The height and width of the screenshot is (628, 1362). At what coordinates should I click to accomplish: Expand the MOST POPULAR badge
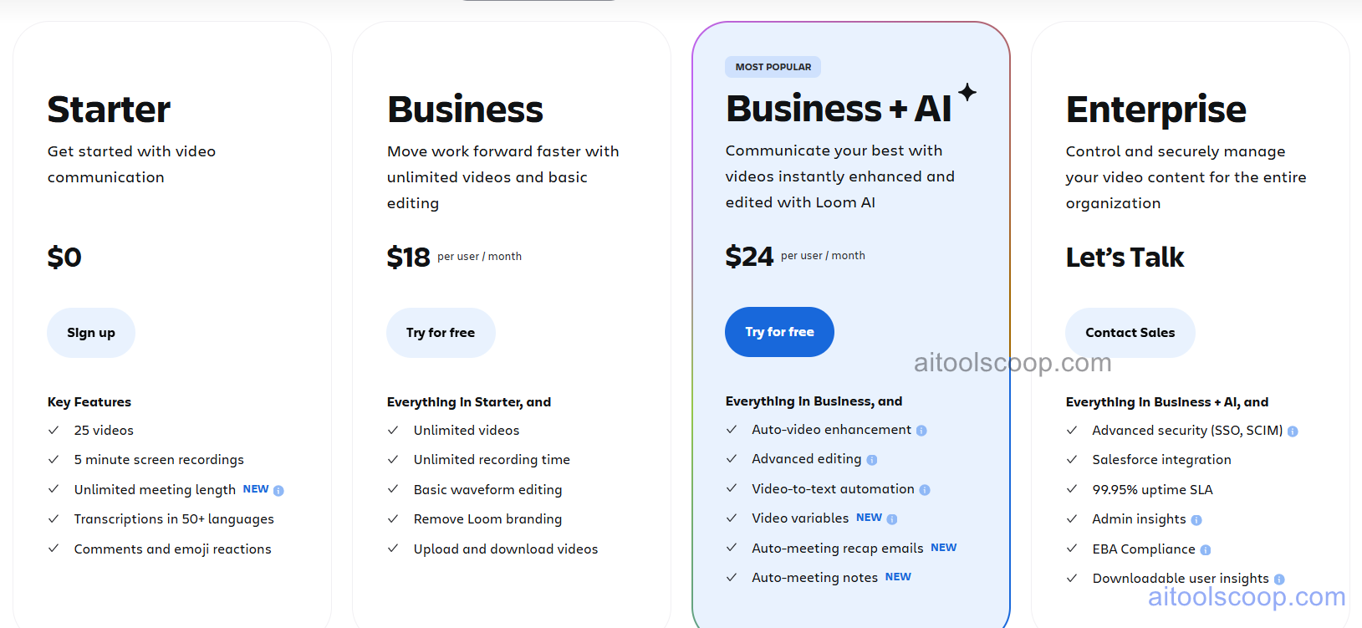772,66
